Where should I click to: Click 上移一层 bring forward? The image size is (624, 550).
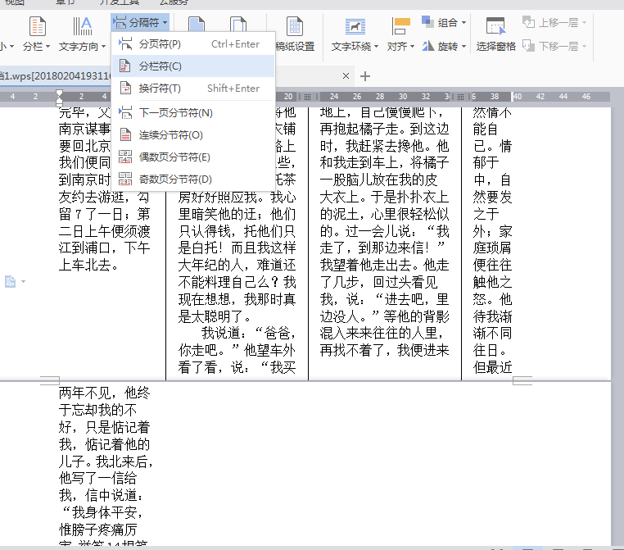[x=550, y=22]
